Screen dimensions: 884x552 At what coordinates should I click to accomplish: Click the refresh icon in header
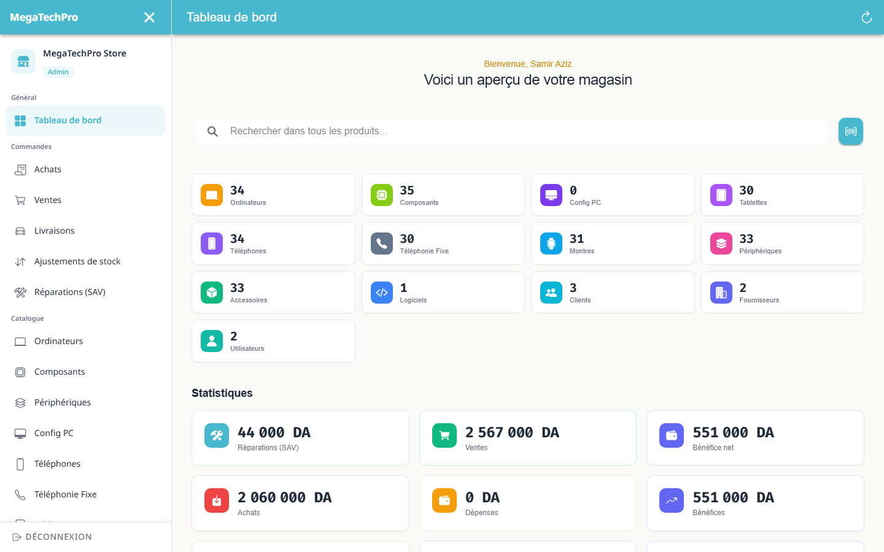tap(866, 17)
